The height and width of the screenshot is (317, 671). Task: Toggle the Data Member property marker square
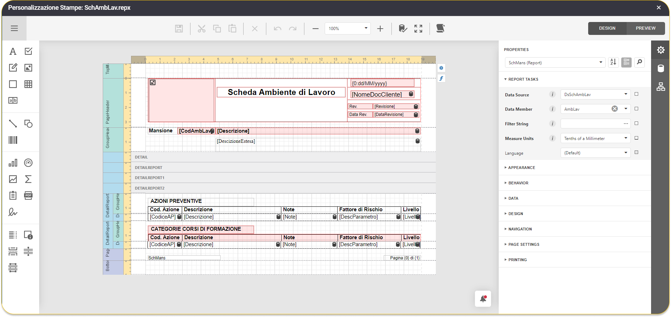click(x=636, y=109)
